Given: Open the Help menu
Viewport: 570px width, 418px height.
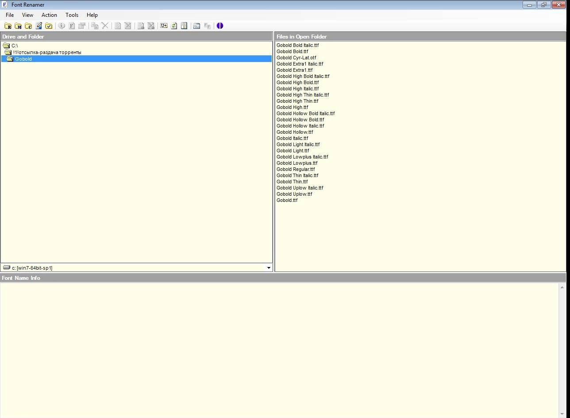Looking at the screenshot, I should coord(92,15).
